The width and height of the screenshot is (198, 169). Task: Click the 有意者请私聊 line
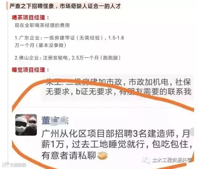(x=68, y=155)
